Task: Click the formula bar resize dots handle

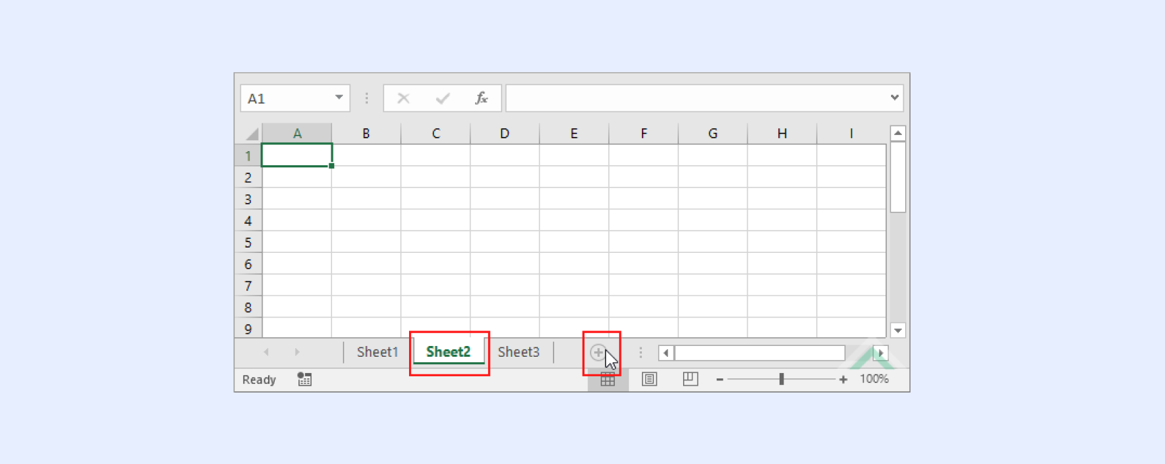Action: pos(367,98)
